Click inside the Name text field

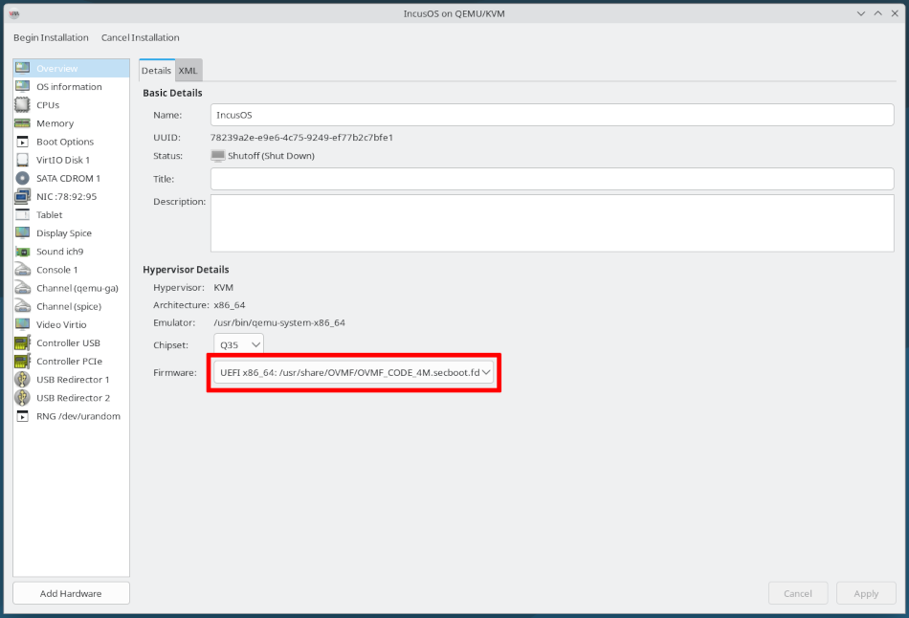[478, 114]
